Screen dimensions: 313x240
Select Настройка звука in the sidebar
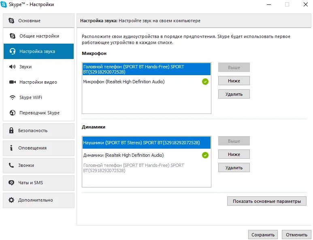point(38,51)
